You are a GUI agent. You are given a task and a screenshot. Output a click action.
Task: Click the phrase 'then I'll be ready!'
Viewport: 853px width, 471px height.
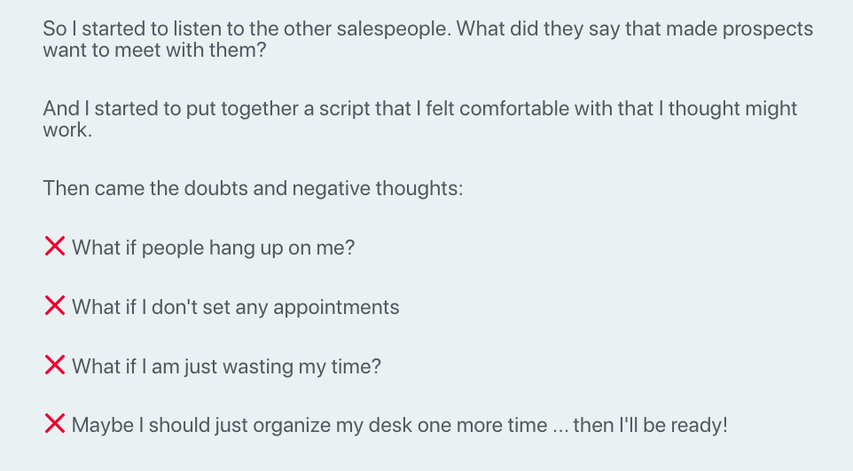(650, 425)
